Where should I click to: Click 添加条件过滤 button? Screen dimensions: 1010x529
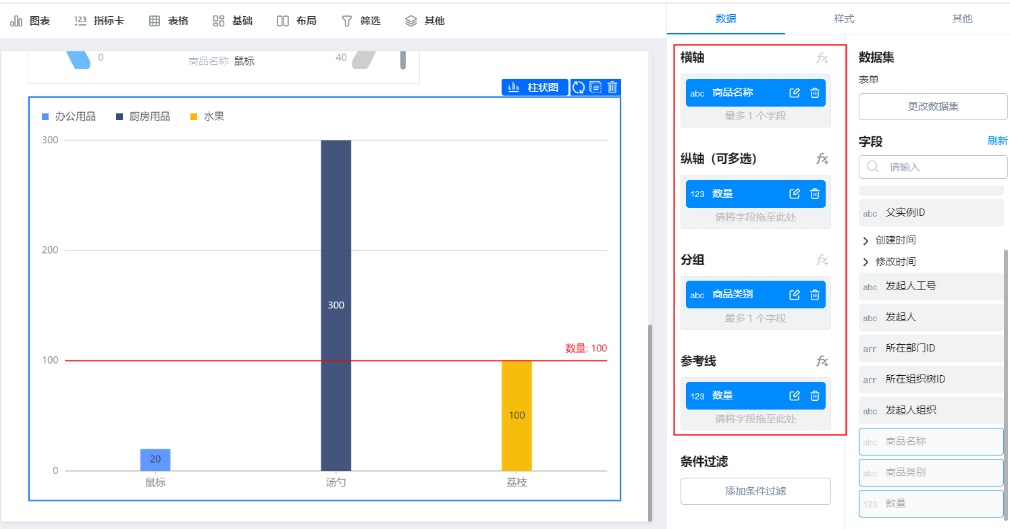click(755, 491)
